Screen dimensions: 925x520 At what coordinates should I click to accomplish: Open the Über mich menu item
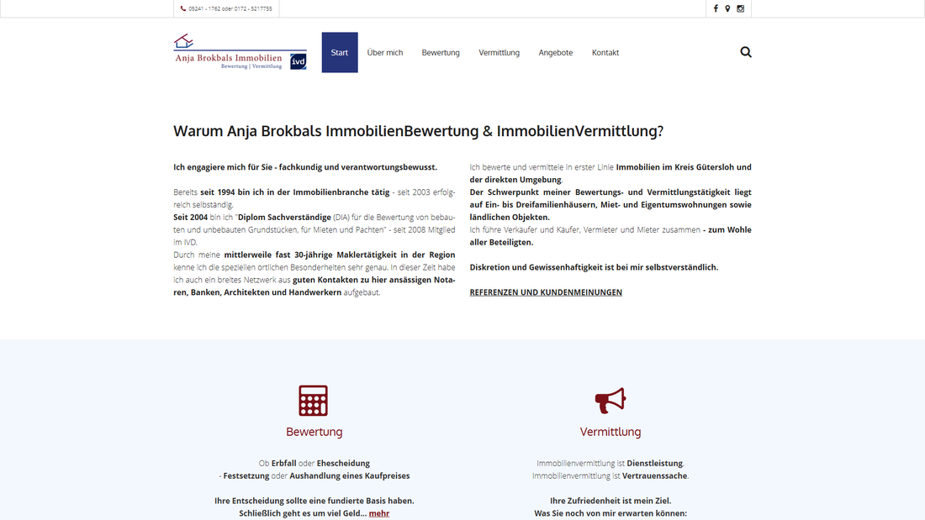click(385, 52)
